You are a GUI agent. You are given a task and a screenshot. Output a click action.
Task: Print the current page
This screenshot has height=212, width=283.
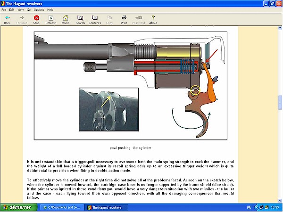[x=124, y=19]
